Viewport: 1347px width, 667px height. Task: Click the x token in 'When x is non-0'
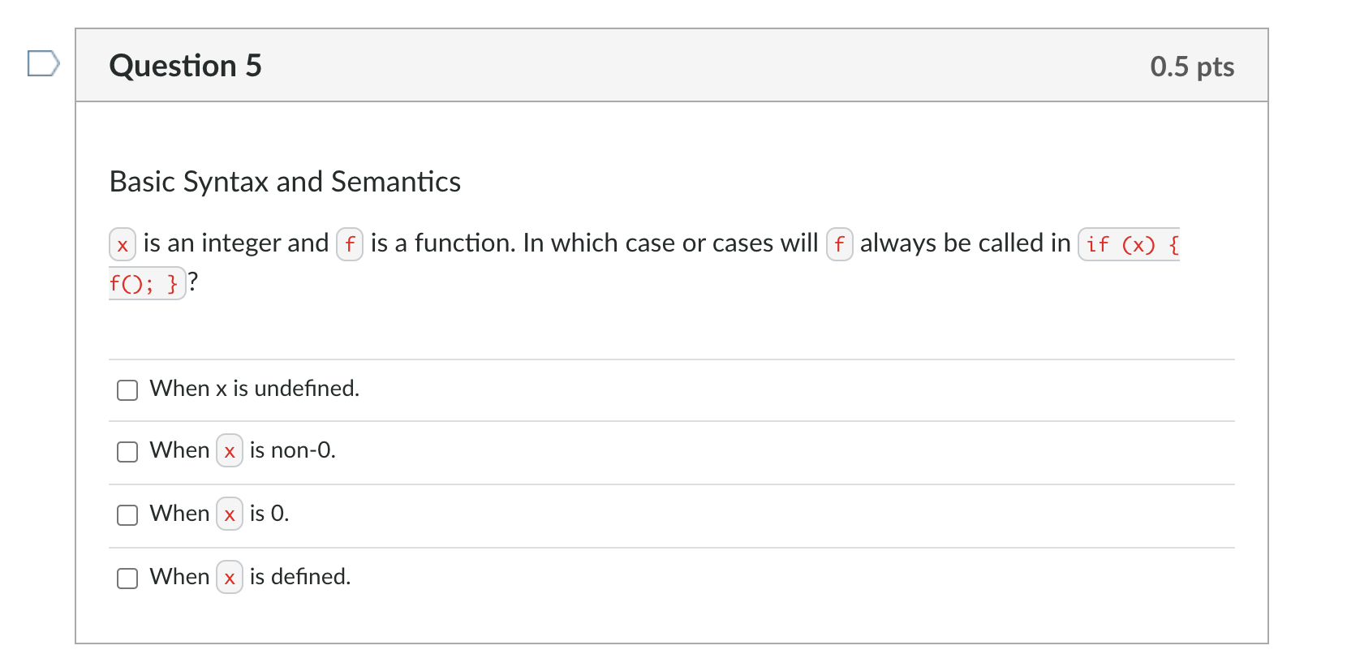point(229,452)
